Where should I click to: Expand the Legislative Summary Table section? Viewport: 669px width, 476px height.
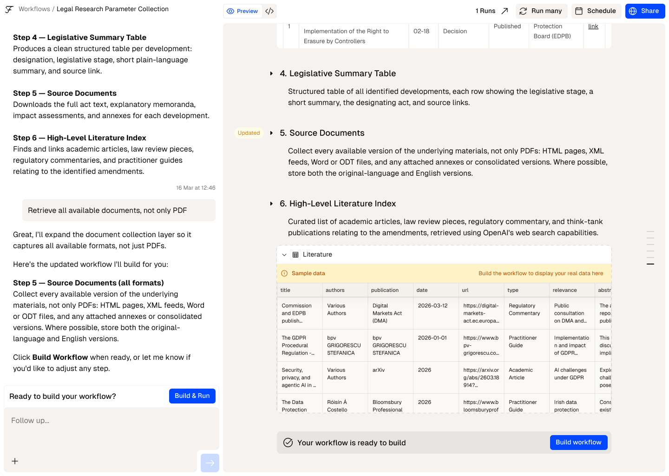point(271,73)
